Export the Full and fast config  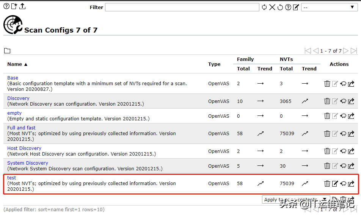pos(351,134)
